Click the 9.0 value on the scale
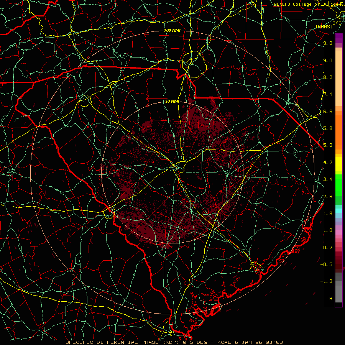The image size is (345, 345). 328,60
